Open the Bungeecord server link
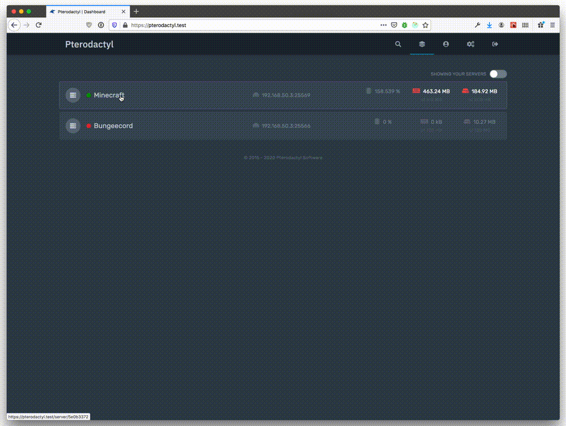The image size is (566, 426). pyautogui.click(x=113, y=126)
